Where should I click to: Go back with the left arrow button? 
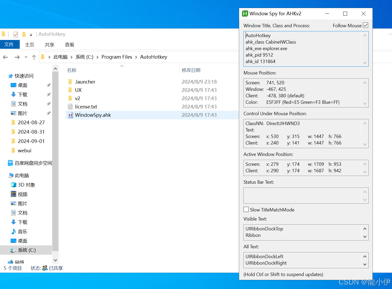[5, 57]
